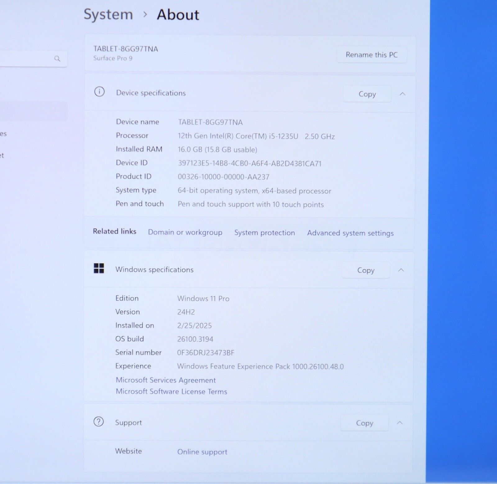Copy the Device specifications
This screenshot has width=497, height=484.
[367, 94]
